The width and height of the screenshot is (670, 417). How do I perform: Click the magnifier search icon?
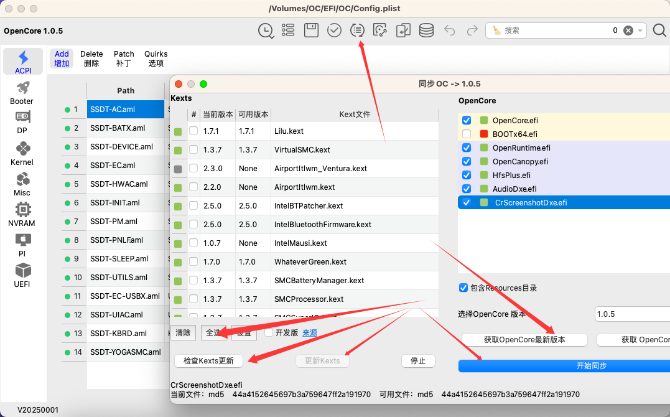tap(659, 30)
